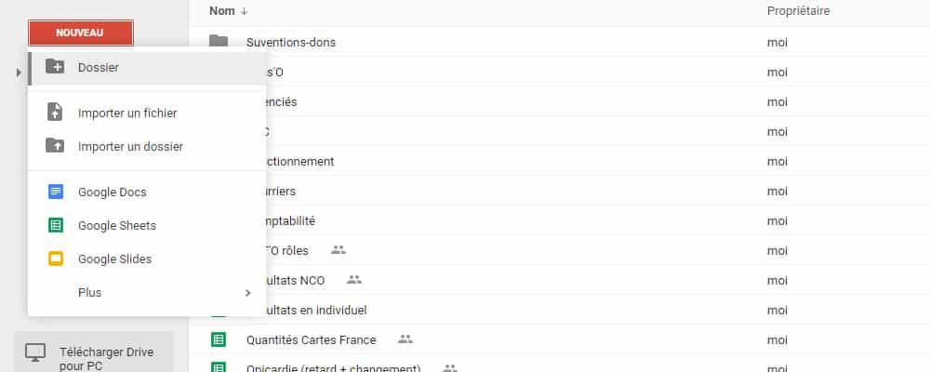Click the new folder icon beside Dossier
The image size is (930, 372).
point(55,66)
